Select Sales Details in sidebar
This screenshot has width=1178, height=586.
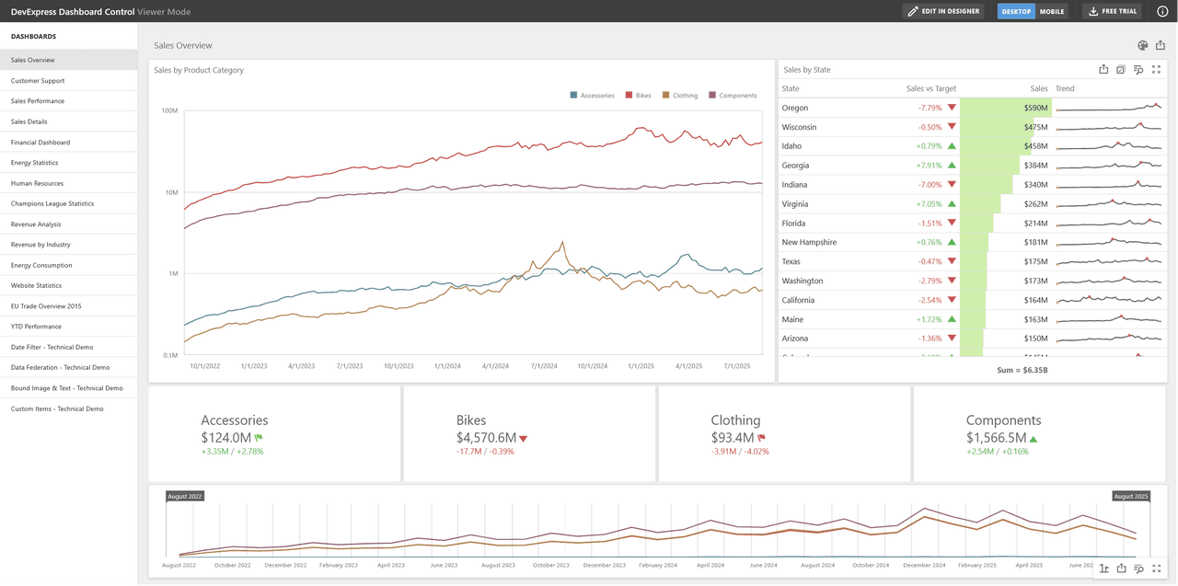point(69,121)
